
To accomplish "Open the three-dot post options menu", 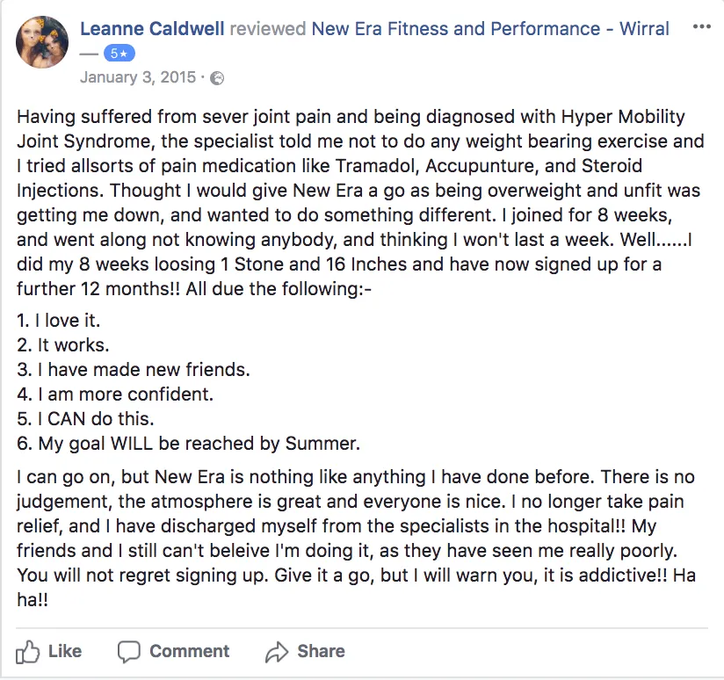I will click(701, 27).
